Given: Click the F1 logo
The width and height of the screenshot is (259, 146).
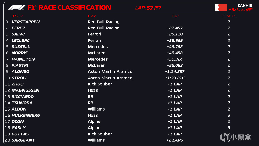Looking at the screenshot, I should (17, 7).
